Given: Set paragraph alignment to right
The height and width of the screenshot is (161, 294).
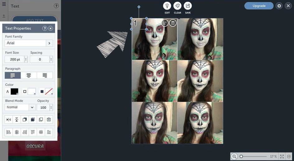Looking at the screenshot, I should click(45, 75).
